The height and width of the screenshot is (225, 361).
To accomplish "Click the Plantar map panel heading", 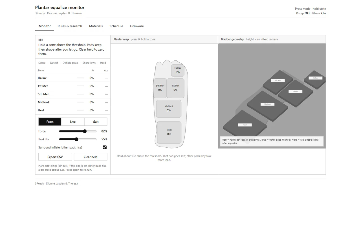I will click(121, 39).
